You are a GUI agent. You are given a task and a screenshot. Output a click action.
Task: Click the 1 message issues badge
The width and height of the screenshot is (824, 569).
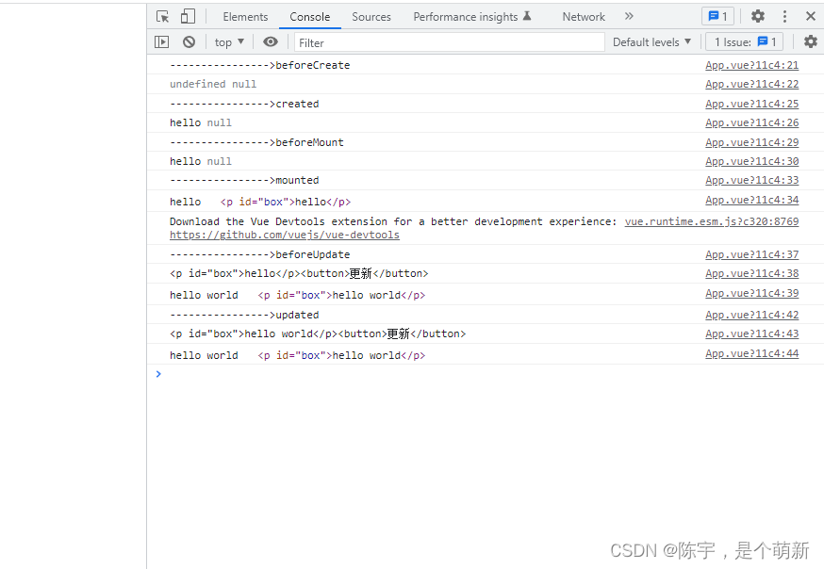717,16
